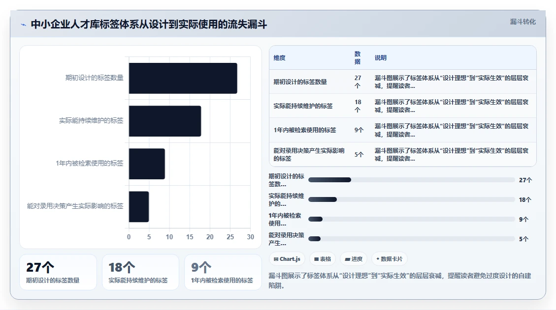Screen dimensions: 556x310
Task: Click the 27个 value in the table
Action: point(358,82)
